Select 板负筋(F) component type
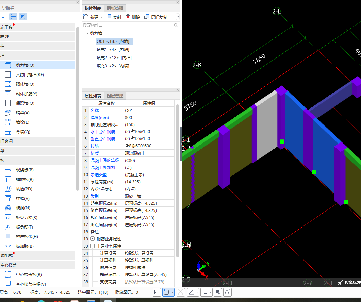Screen dimensions: 361x302 (x=24, y=227)
